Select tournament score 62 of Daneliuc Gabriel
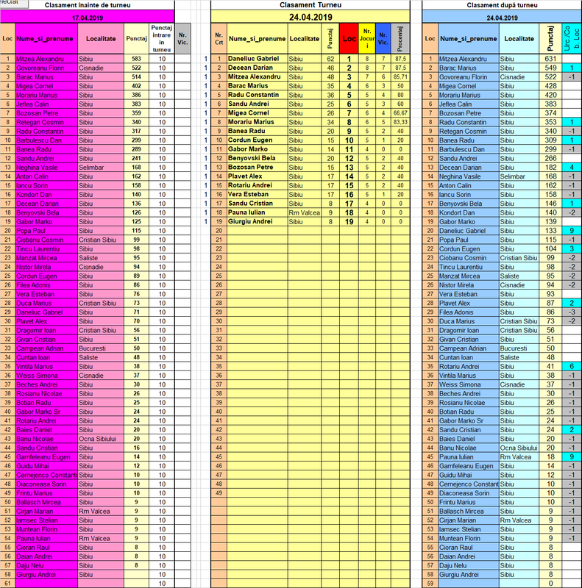The image size is (582, 588). click(330, 59)
